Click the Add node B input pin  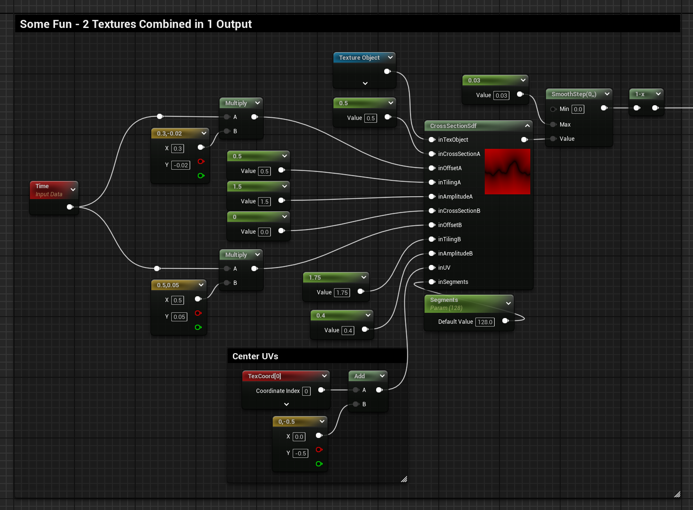click(356, 404)
